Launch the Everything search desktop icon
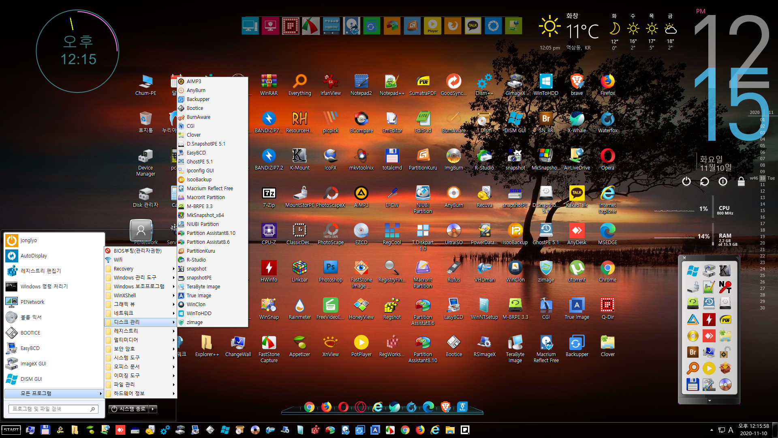This screenshot has height=438, width=778. click(x=299, y=85)
